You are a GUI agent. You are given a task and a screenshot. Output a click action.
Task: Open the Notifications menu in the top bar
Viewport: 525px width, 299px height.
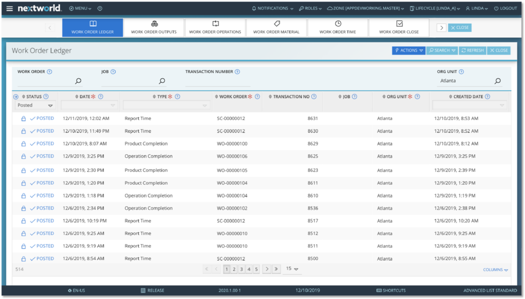(272, 8)
